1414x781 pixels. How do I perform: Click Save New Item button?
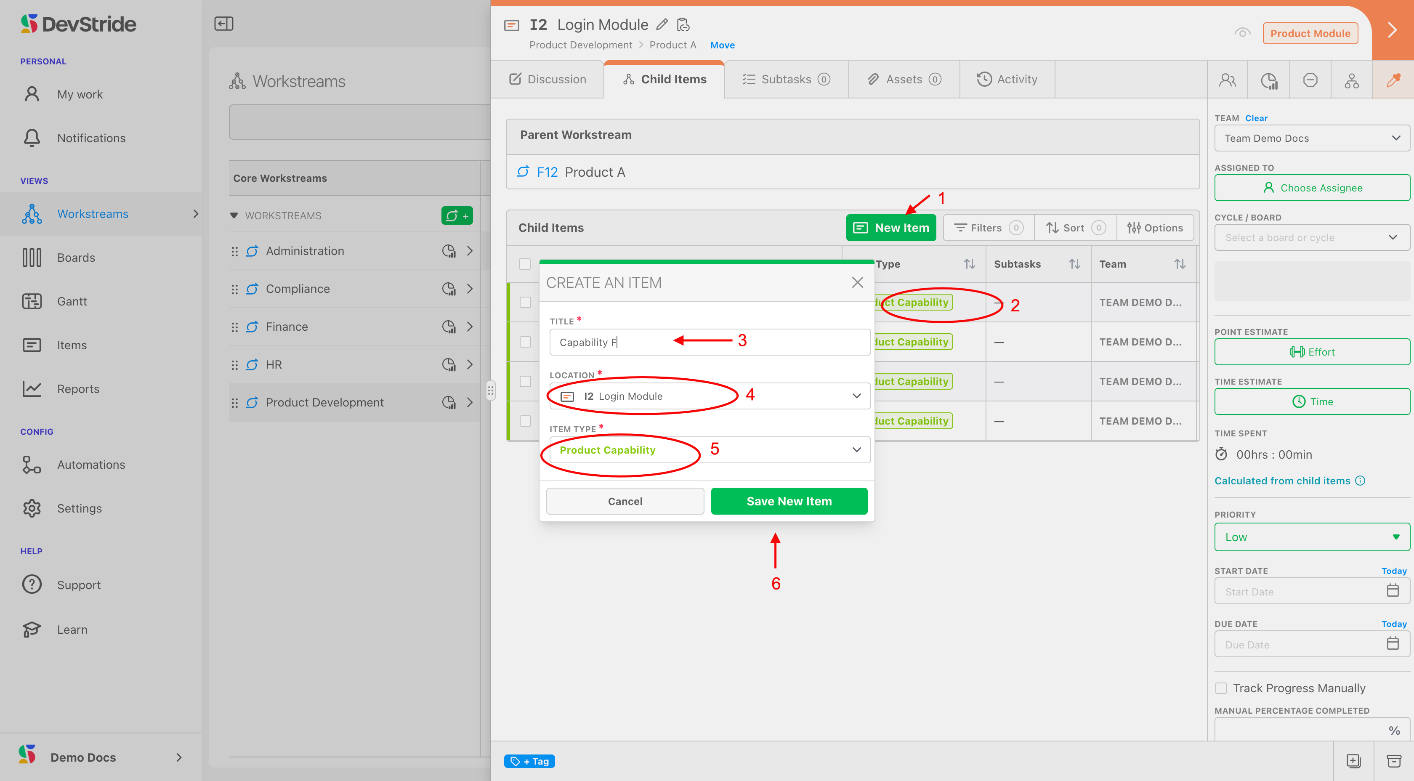(x=789, y=501)
